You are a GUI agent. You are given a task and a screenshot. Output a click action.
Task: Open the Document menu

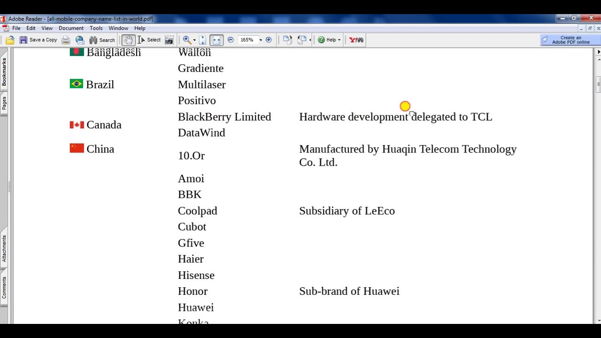[x=71, y=28]
